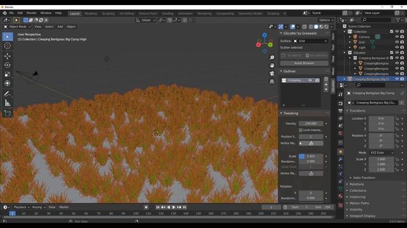The height and width of the screenshot is (228, 407).
Task: Hide the Camera in the outliner
Action: [397, 37]
